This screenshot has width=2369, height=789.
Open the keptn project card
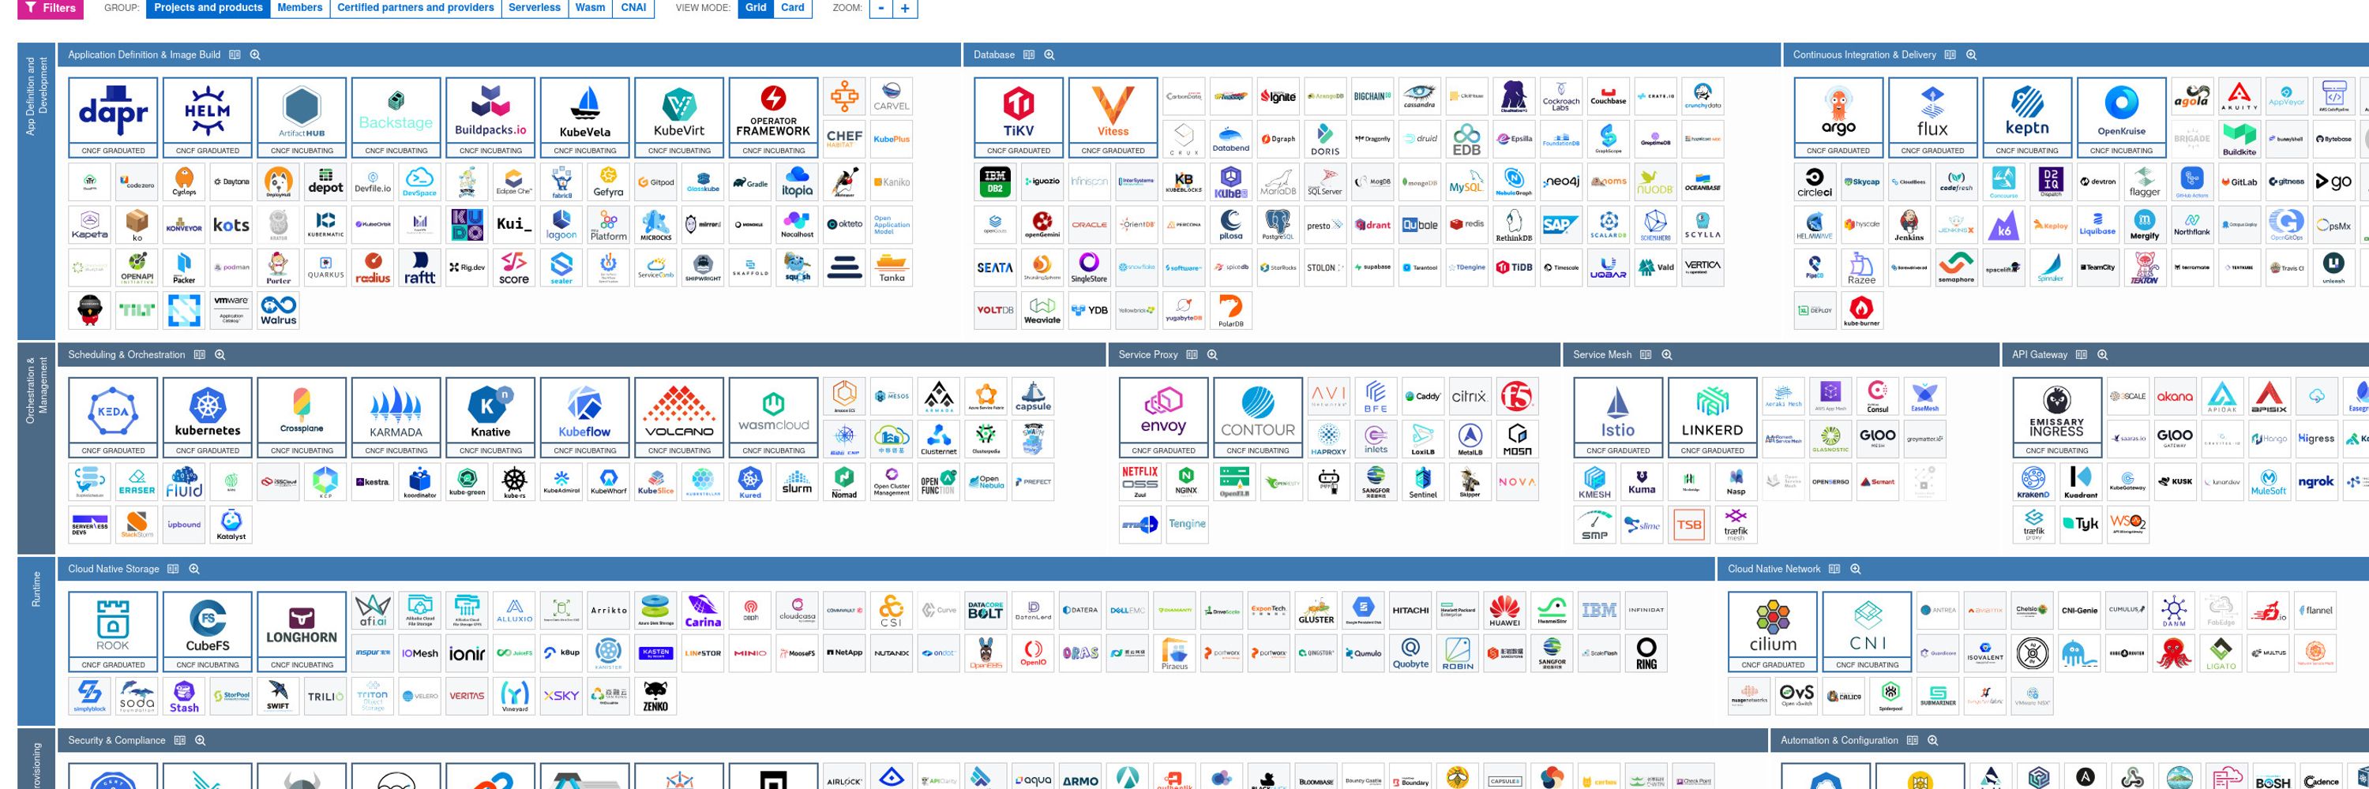(2027, 118)
